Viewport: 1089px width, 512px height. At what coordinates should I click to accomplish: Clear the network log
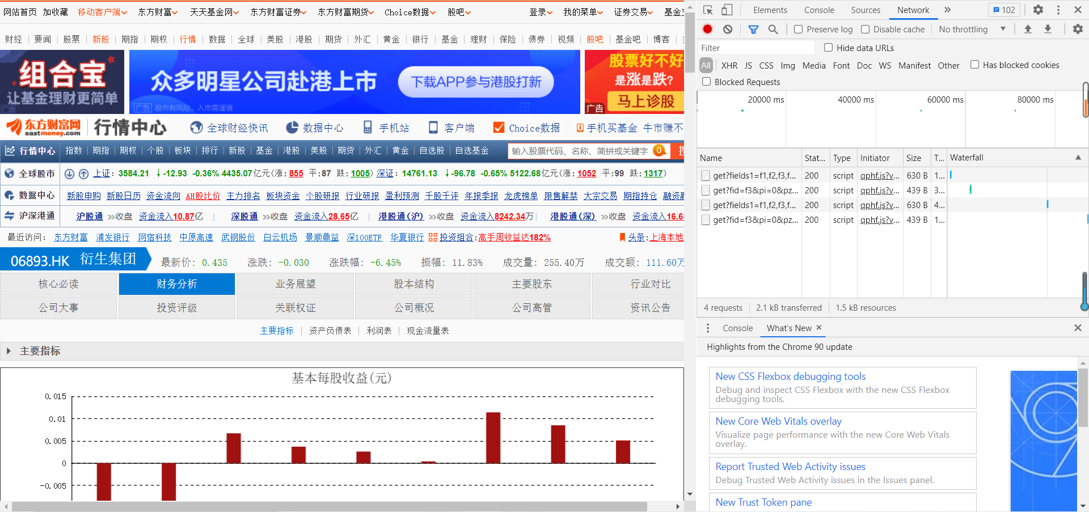click(728, 29)
